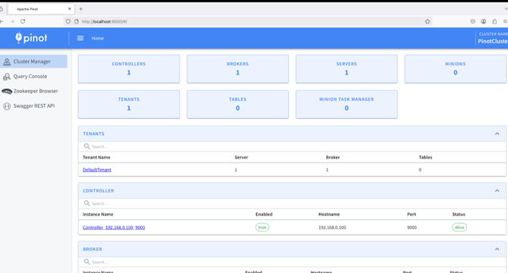Click the search icon in Tenants section

pos(87,146)
